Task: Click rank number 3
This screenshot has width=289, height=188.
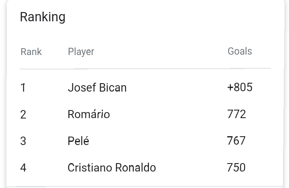Action: point(23,141)
